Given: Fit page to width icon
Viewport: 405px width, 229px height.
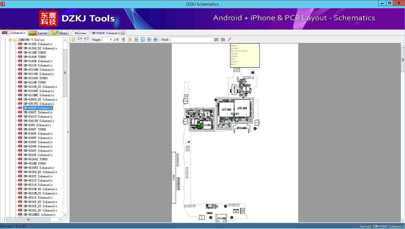Looking at the screenshot, I should coord(136,39).
